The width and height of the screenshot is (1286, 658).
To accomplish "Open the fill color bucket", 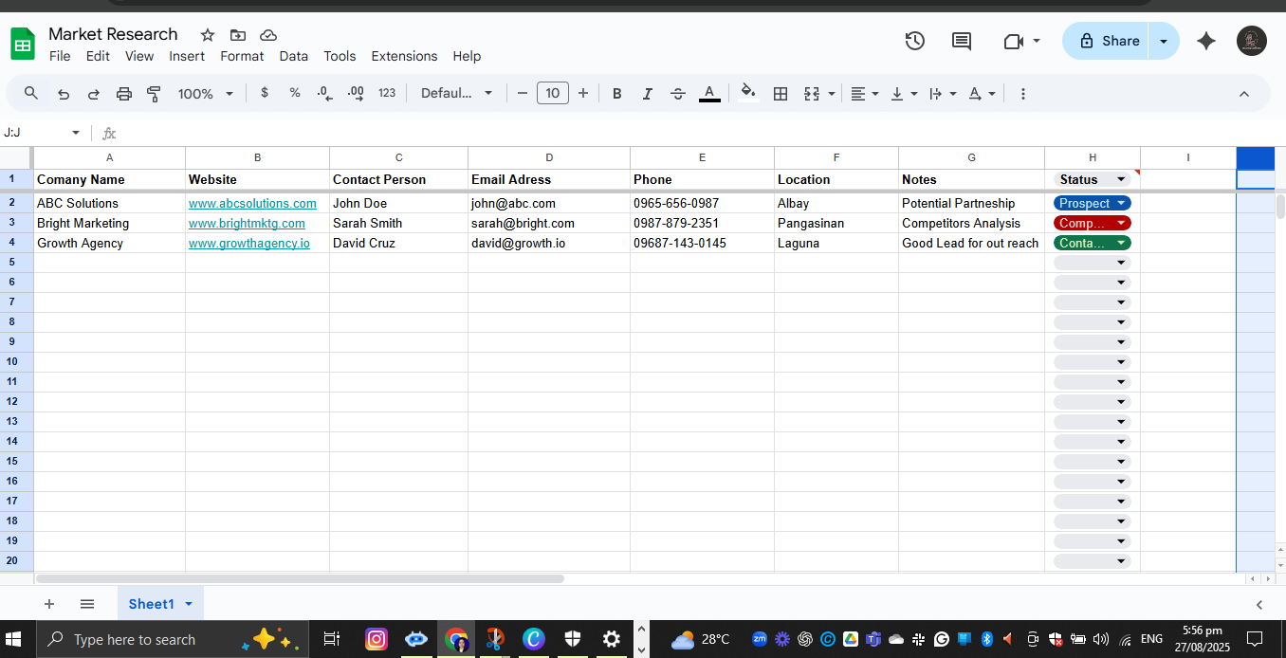I will point(748,93).
